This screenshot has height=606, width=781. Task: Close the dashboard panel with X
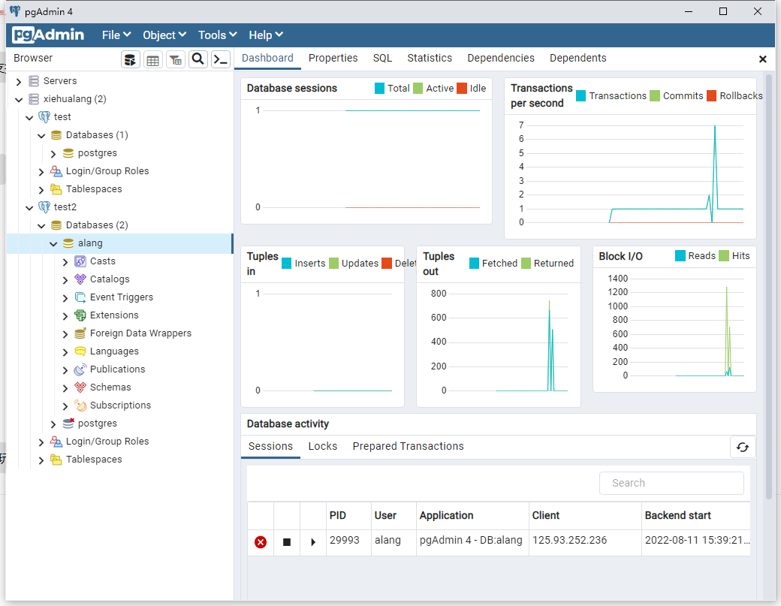tap(762, 59)
